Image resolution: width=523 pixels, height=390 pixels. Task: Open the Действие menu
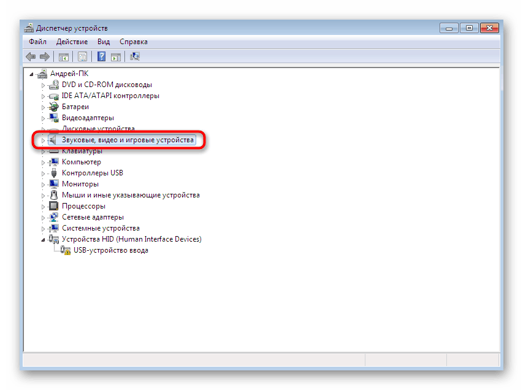(72, 42)
